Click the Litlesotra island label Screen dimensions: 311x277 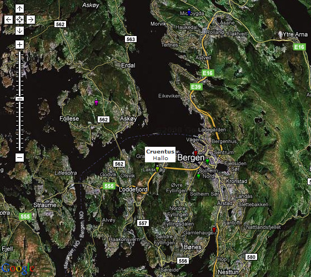click(x=66, y=173)
